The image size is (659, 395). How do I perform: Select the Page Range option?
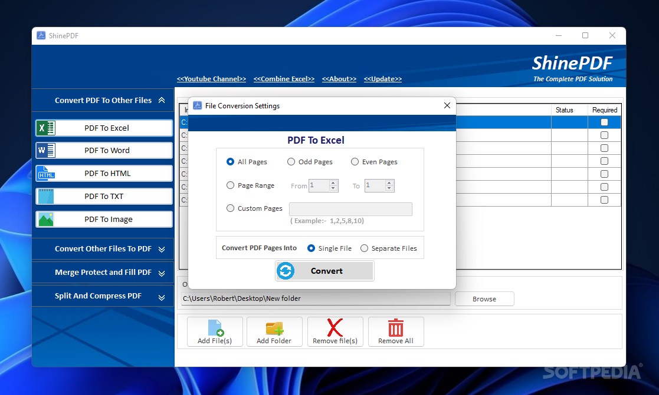point(230,185)
